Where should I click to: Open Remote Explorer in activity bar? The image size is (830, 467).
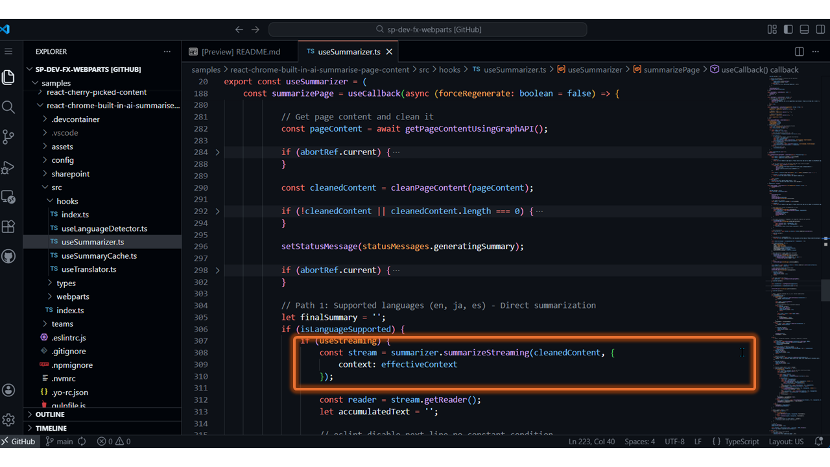pos(8,197)
